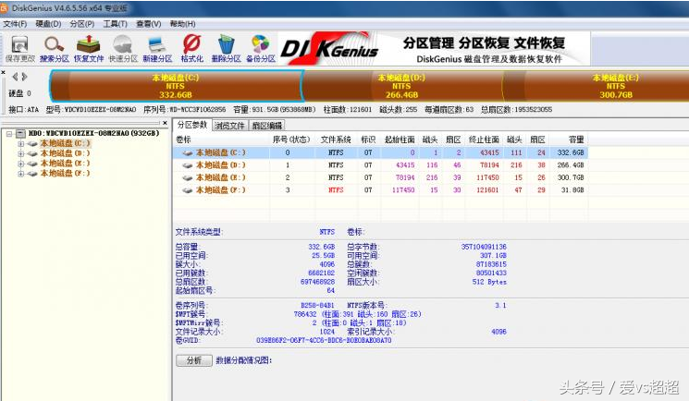
Task: Click the HD0 hard disk icon in tree
Action: pyautogui.click(x=20, y=133)
